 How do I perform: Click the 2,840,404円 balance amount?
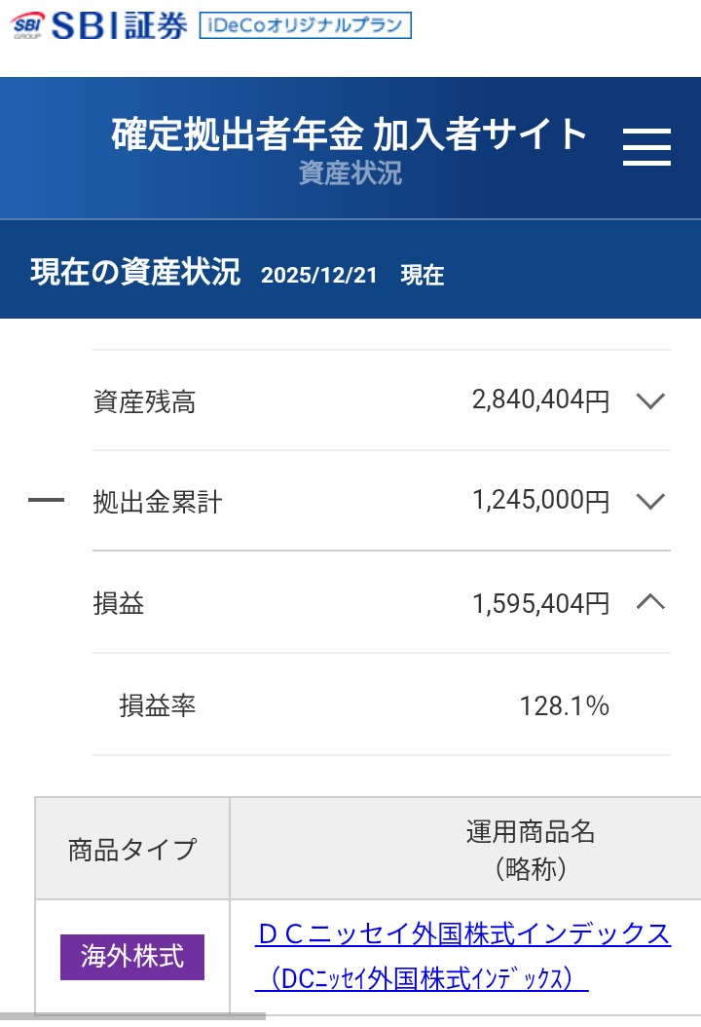pyautogui.click(x=540, y=400)
